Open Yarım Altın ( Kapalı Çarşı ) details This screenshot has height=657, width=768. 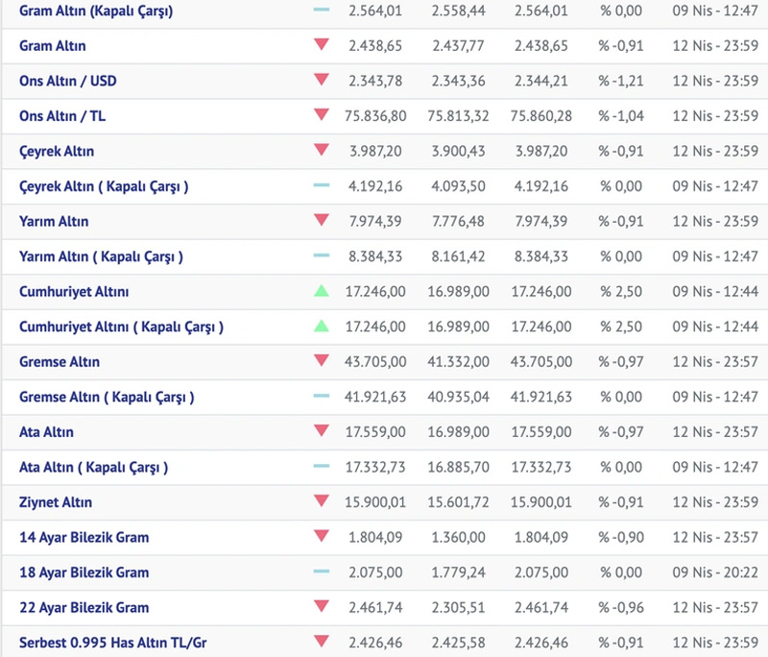click(x=101, y=256)
